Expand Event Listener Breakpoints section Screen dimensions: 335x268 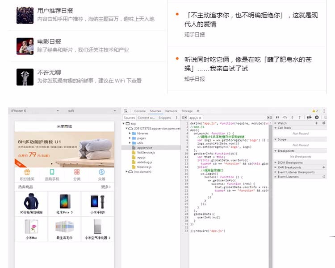point(276,172)
